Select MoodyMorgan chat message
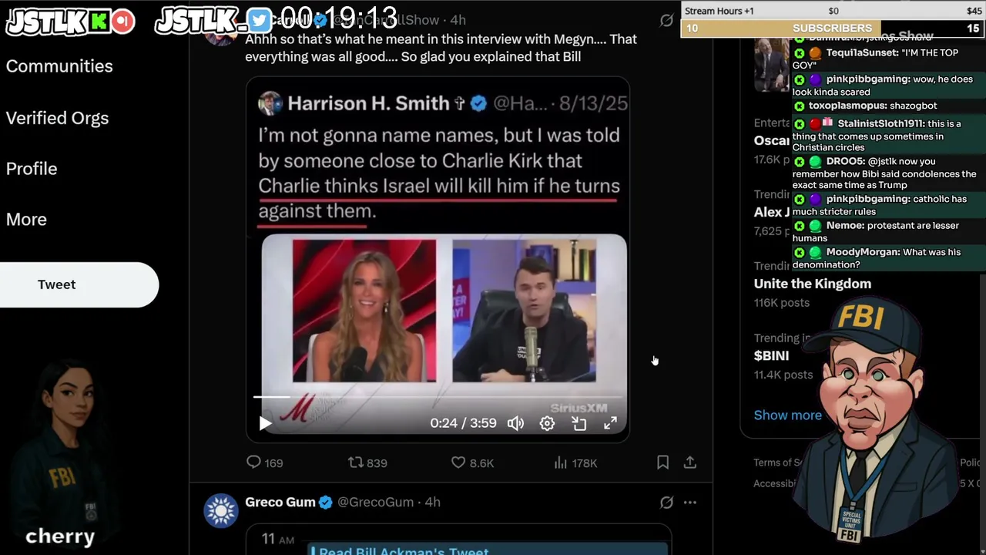Screen dimensions: 986x555 [889, 258]
